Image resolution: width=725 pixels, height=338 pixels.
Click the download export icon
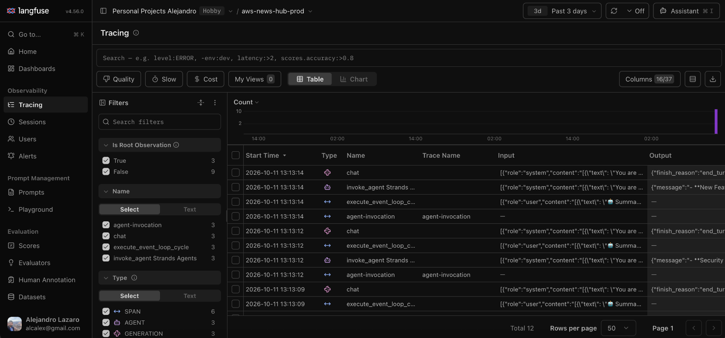click(713, 79)
